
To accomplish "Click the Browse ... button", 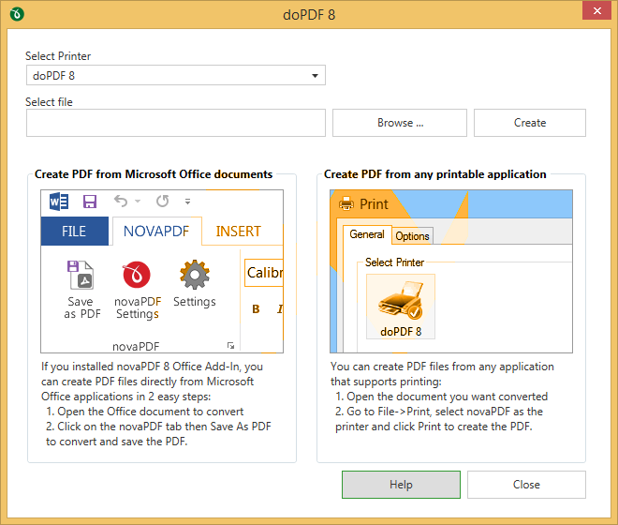I will click(x=400, y=123).
